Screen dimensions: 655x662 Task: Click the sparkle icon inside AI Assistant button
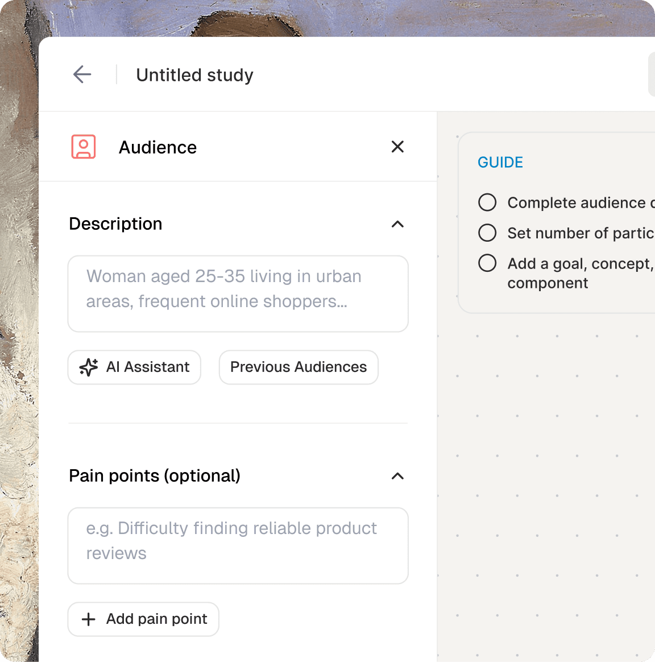pyautogui.click(x=88, y=367)
